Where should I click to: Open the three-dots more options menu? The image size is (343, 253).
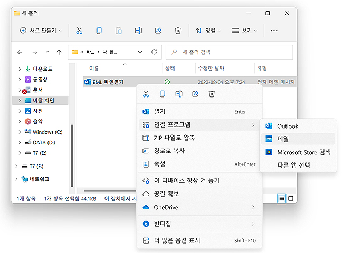[x=274, y=31]
